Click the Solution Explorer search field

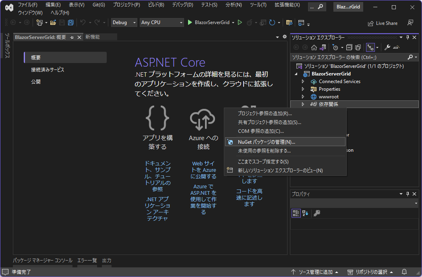[x=349, y=57]
